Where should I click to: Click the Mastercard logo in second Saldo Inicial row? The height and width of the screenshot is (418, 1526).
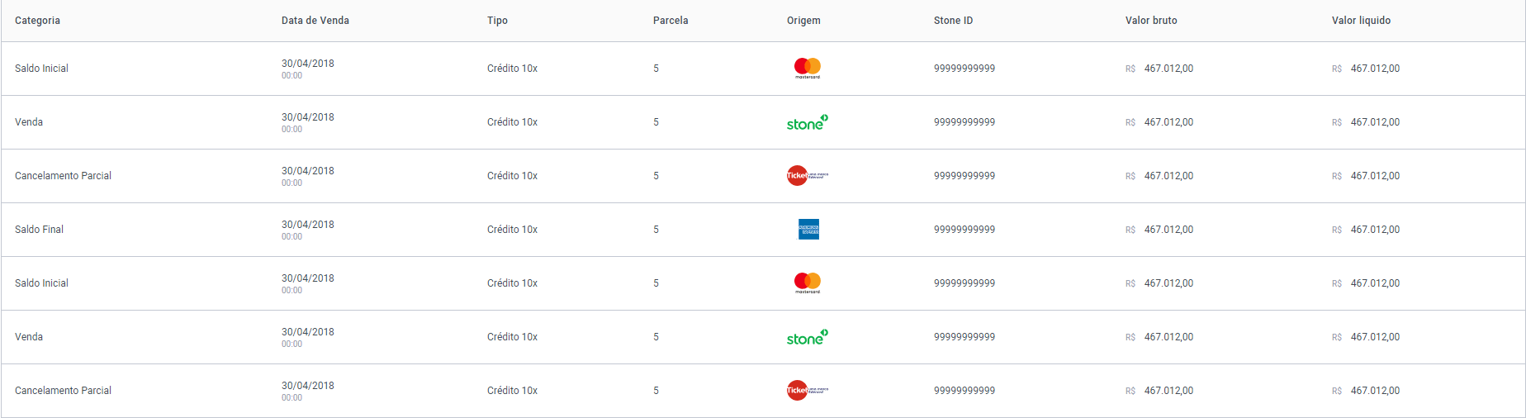click(808, 283)
